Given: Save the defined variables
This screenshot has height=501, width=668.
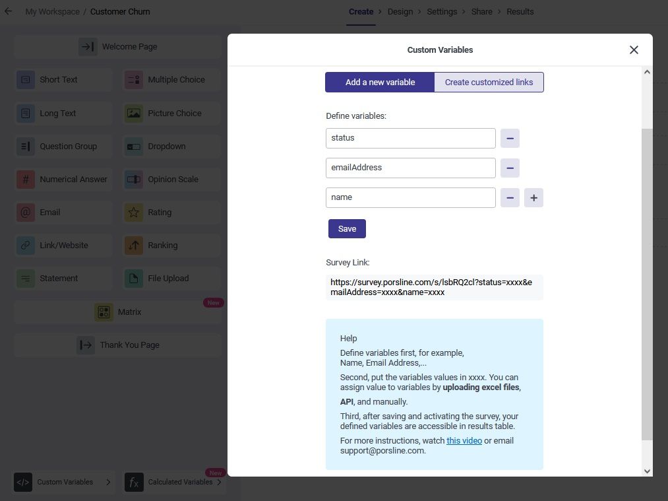Looking at the screenshot, I should (348, 229).
